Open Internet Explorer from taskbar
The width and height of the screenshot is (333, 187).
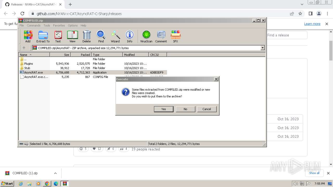tap(21, 184)
